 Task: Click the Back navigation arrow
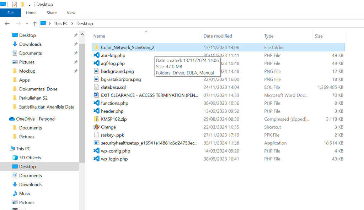7,23
